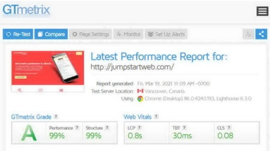Click the green grade A letter
Screen dimensions: 270x155
coord(29,133)
